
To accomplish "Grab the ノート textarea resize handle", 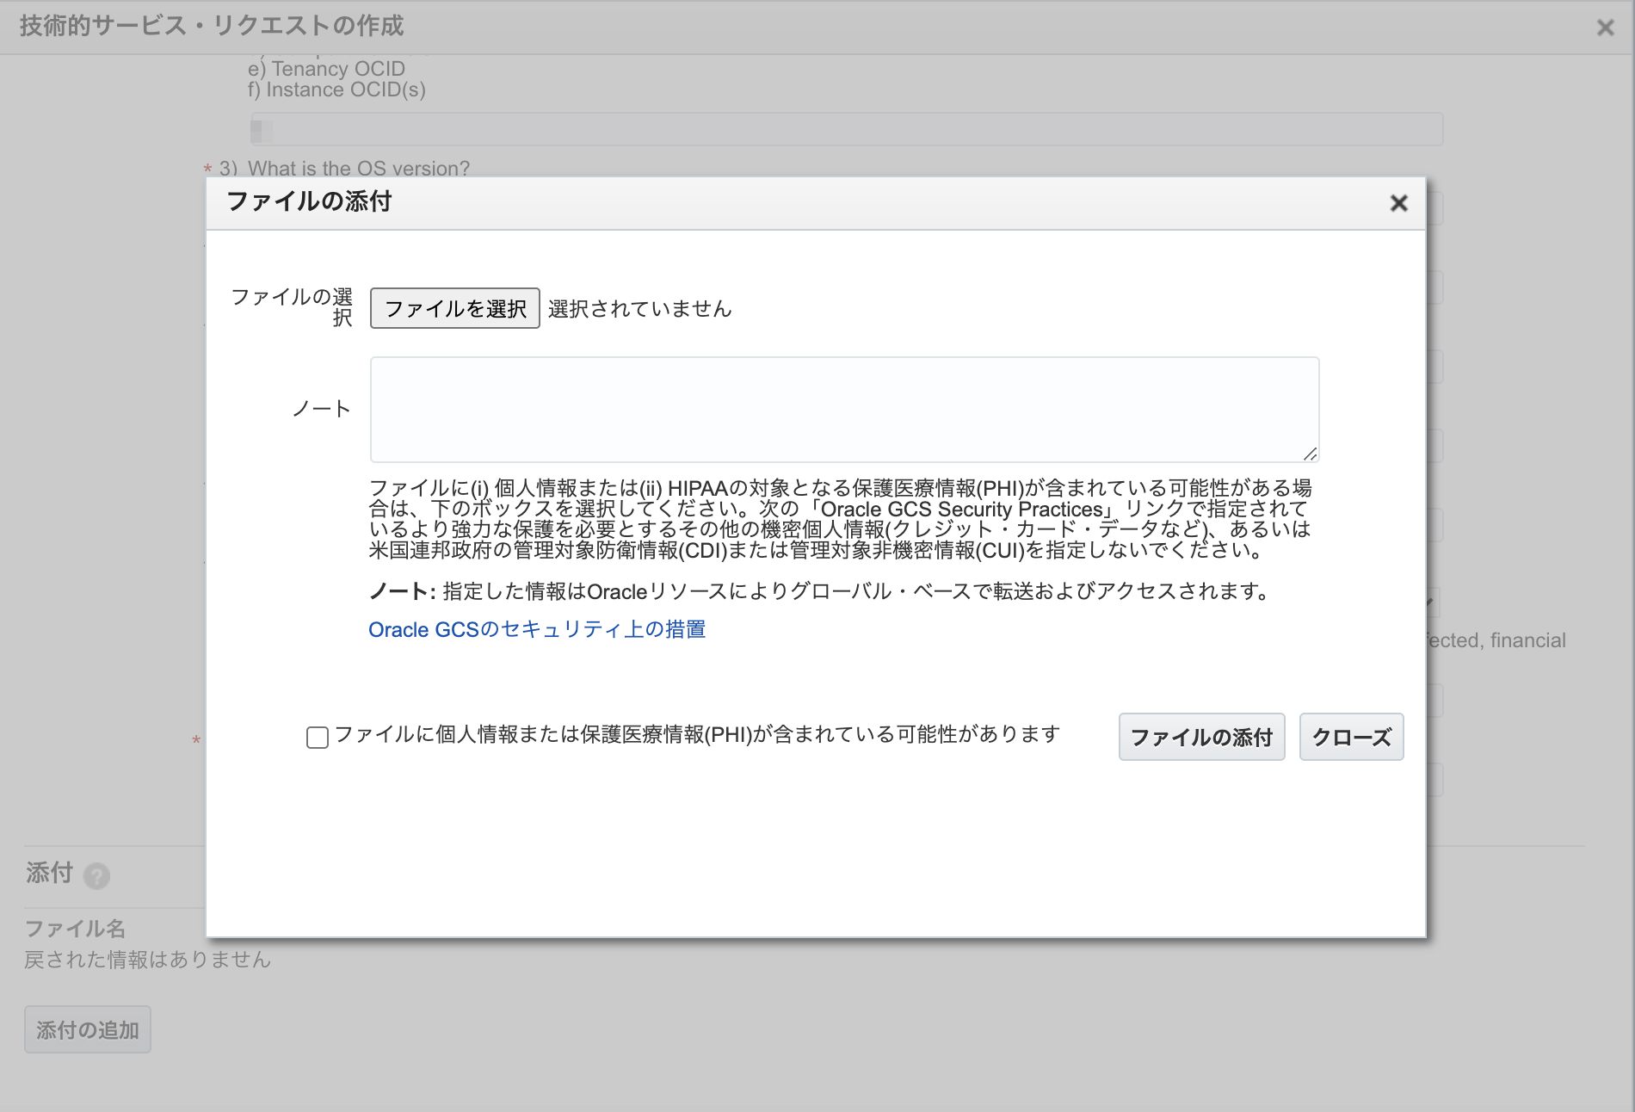I will click(1310, 454).
